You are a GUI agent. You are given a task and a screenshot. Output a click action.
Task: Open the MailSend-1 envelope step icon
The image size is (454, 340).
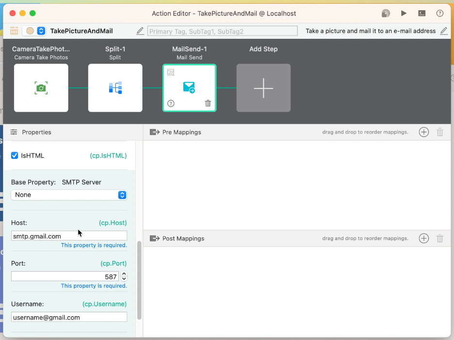189,87
